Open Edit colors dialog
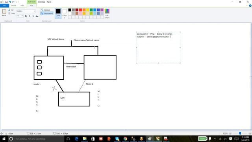Screen dimensions: 252x142 click(107, 13)
